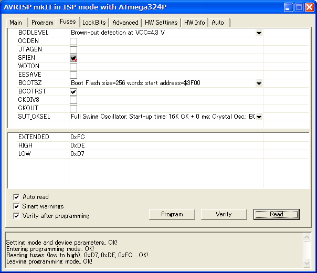Enable the JTAGEN fuse checkbox
The image size is (317, 273).
tap(73, 50)
